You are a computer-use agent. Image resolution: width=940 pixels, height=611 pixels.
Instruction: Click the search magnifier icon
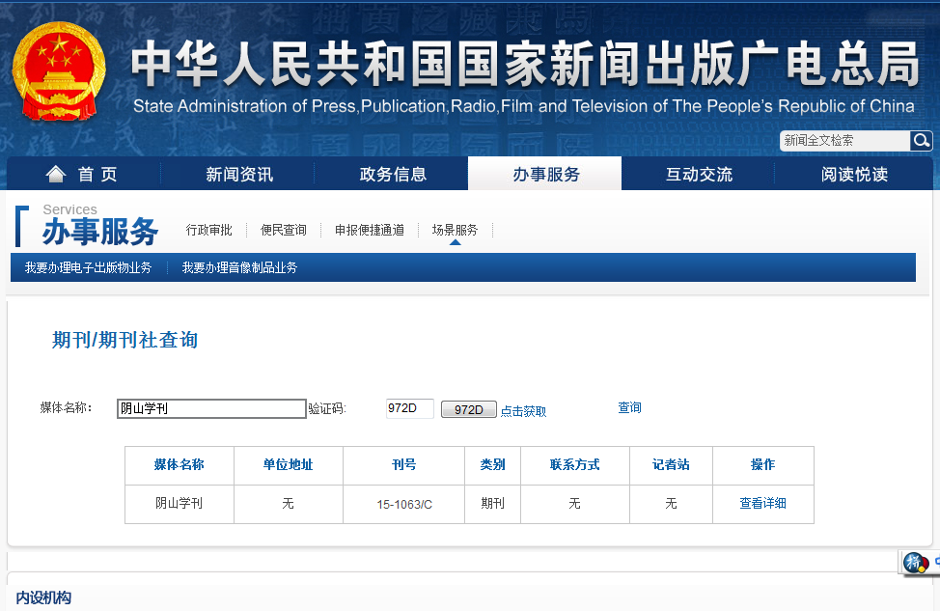(x=921, y=141)
